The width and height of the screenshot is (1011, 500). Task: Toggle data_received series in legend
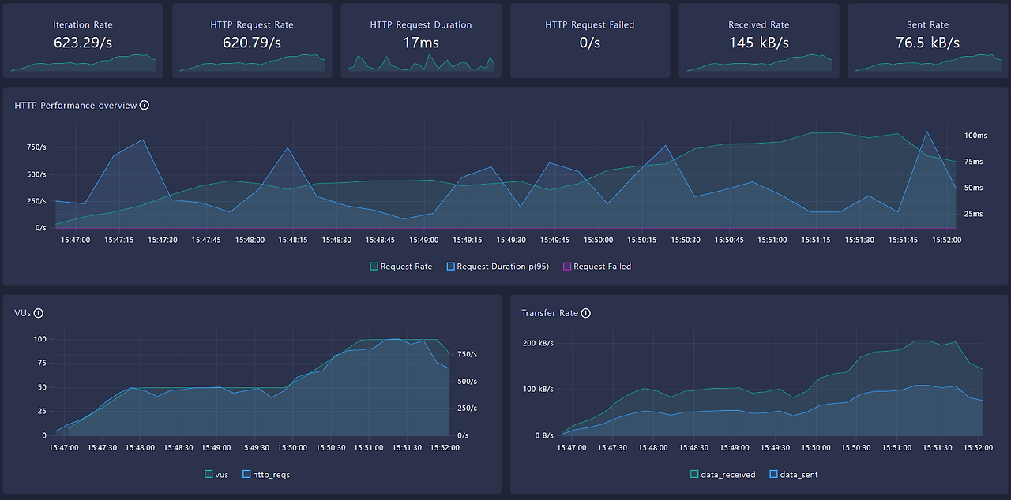click(x=723, y=475)
